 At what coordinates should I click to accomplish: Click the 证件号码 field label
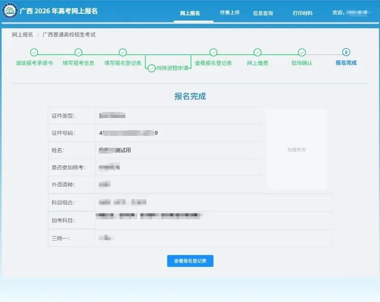click(63, 133)
